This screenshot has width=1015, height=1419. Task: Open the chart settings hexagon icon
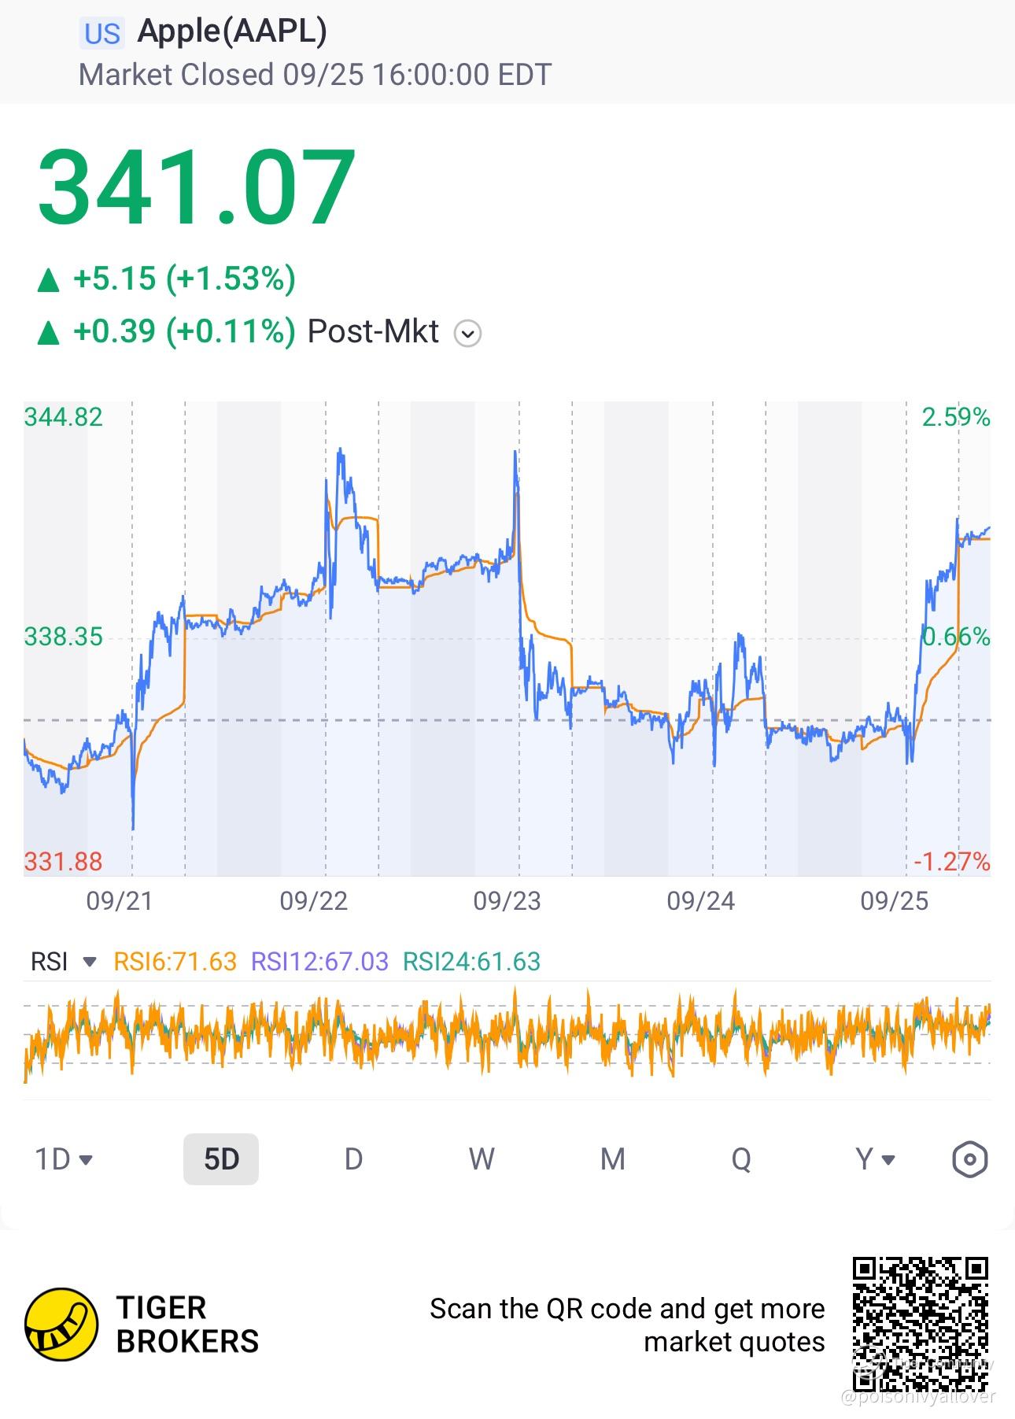(x=969, y=1159)
